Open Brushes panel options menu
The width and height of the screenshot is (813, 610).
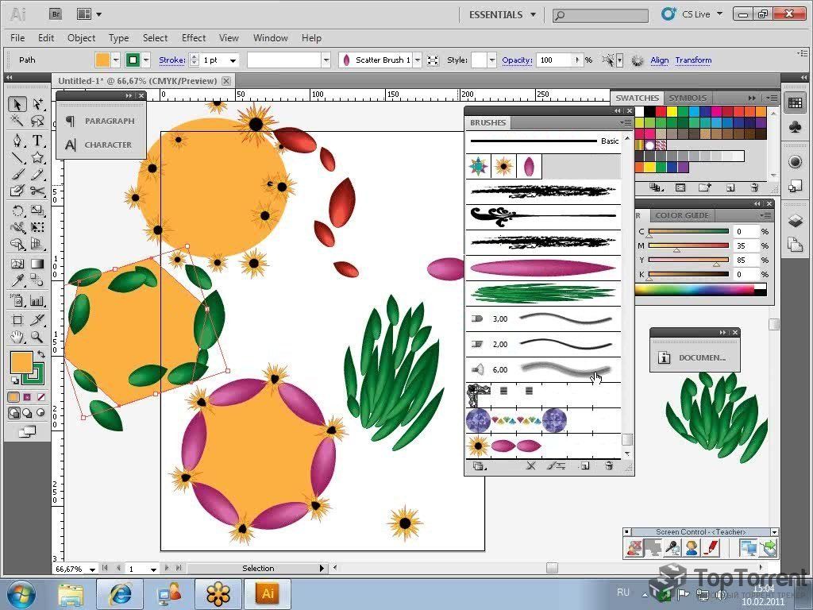tap(626, 123)
